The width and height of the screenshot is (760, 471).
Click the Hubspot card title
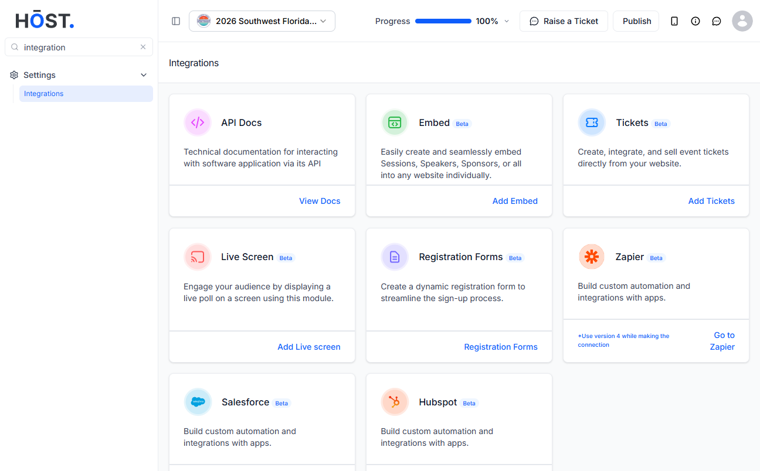(437, 402)
